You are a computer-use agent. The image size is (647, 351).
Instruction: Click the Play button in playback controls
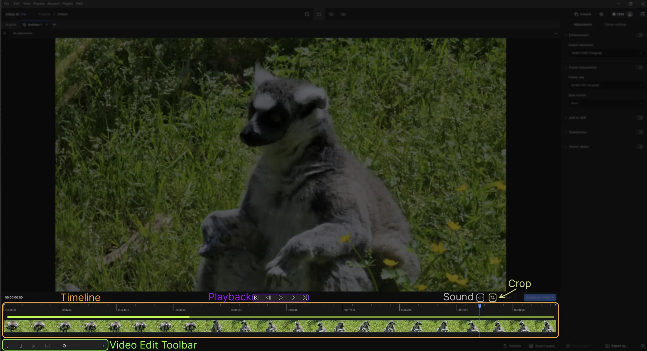[281, 298]
